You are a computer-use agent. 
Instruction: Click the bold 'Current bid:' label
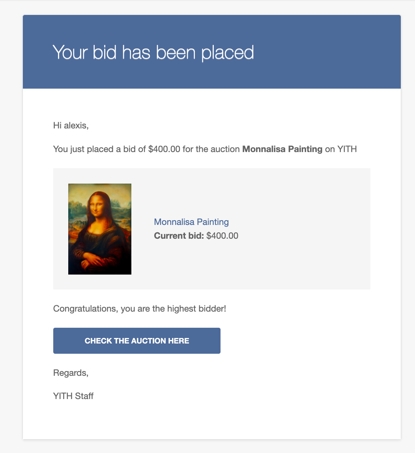pyautogui.click(x=179, y=236)
